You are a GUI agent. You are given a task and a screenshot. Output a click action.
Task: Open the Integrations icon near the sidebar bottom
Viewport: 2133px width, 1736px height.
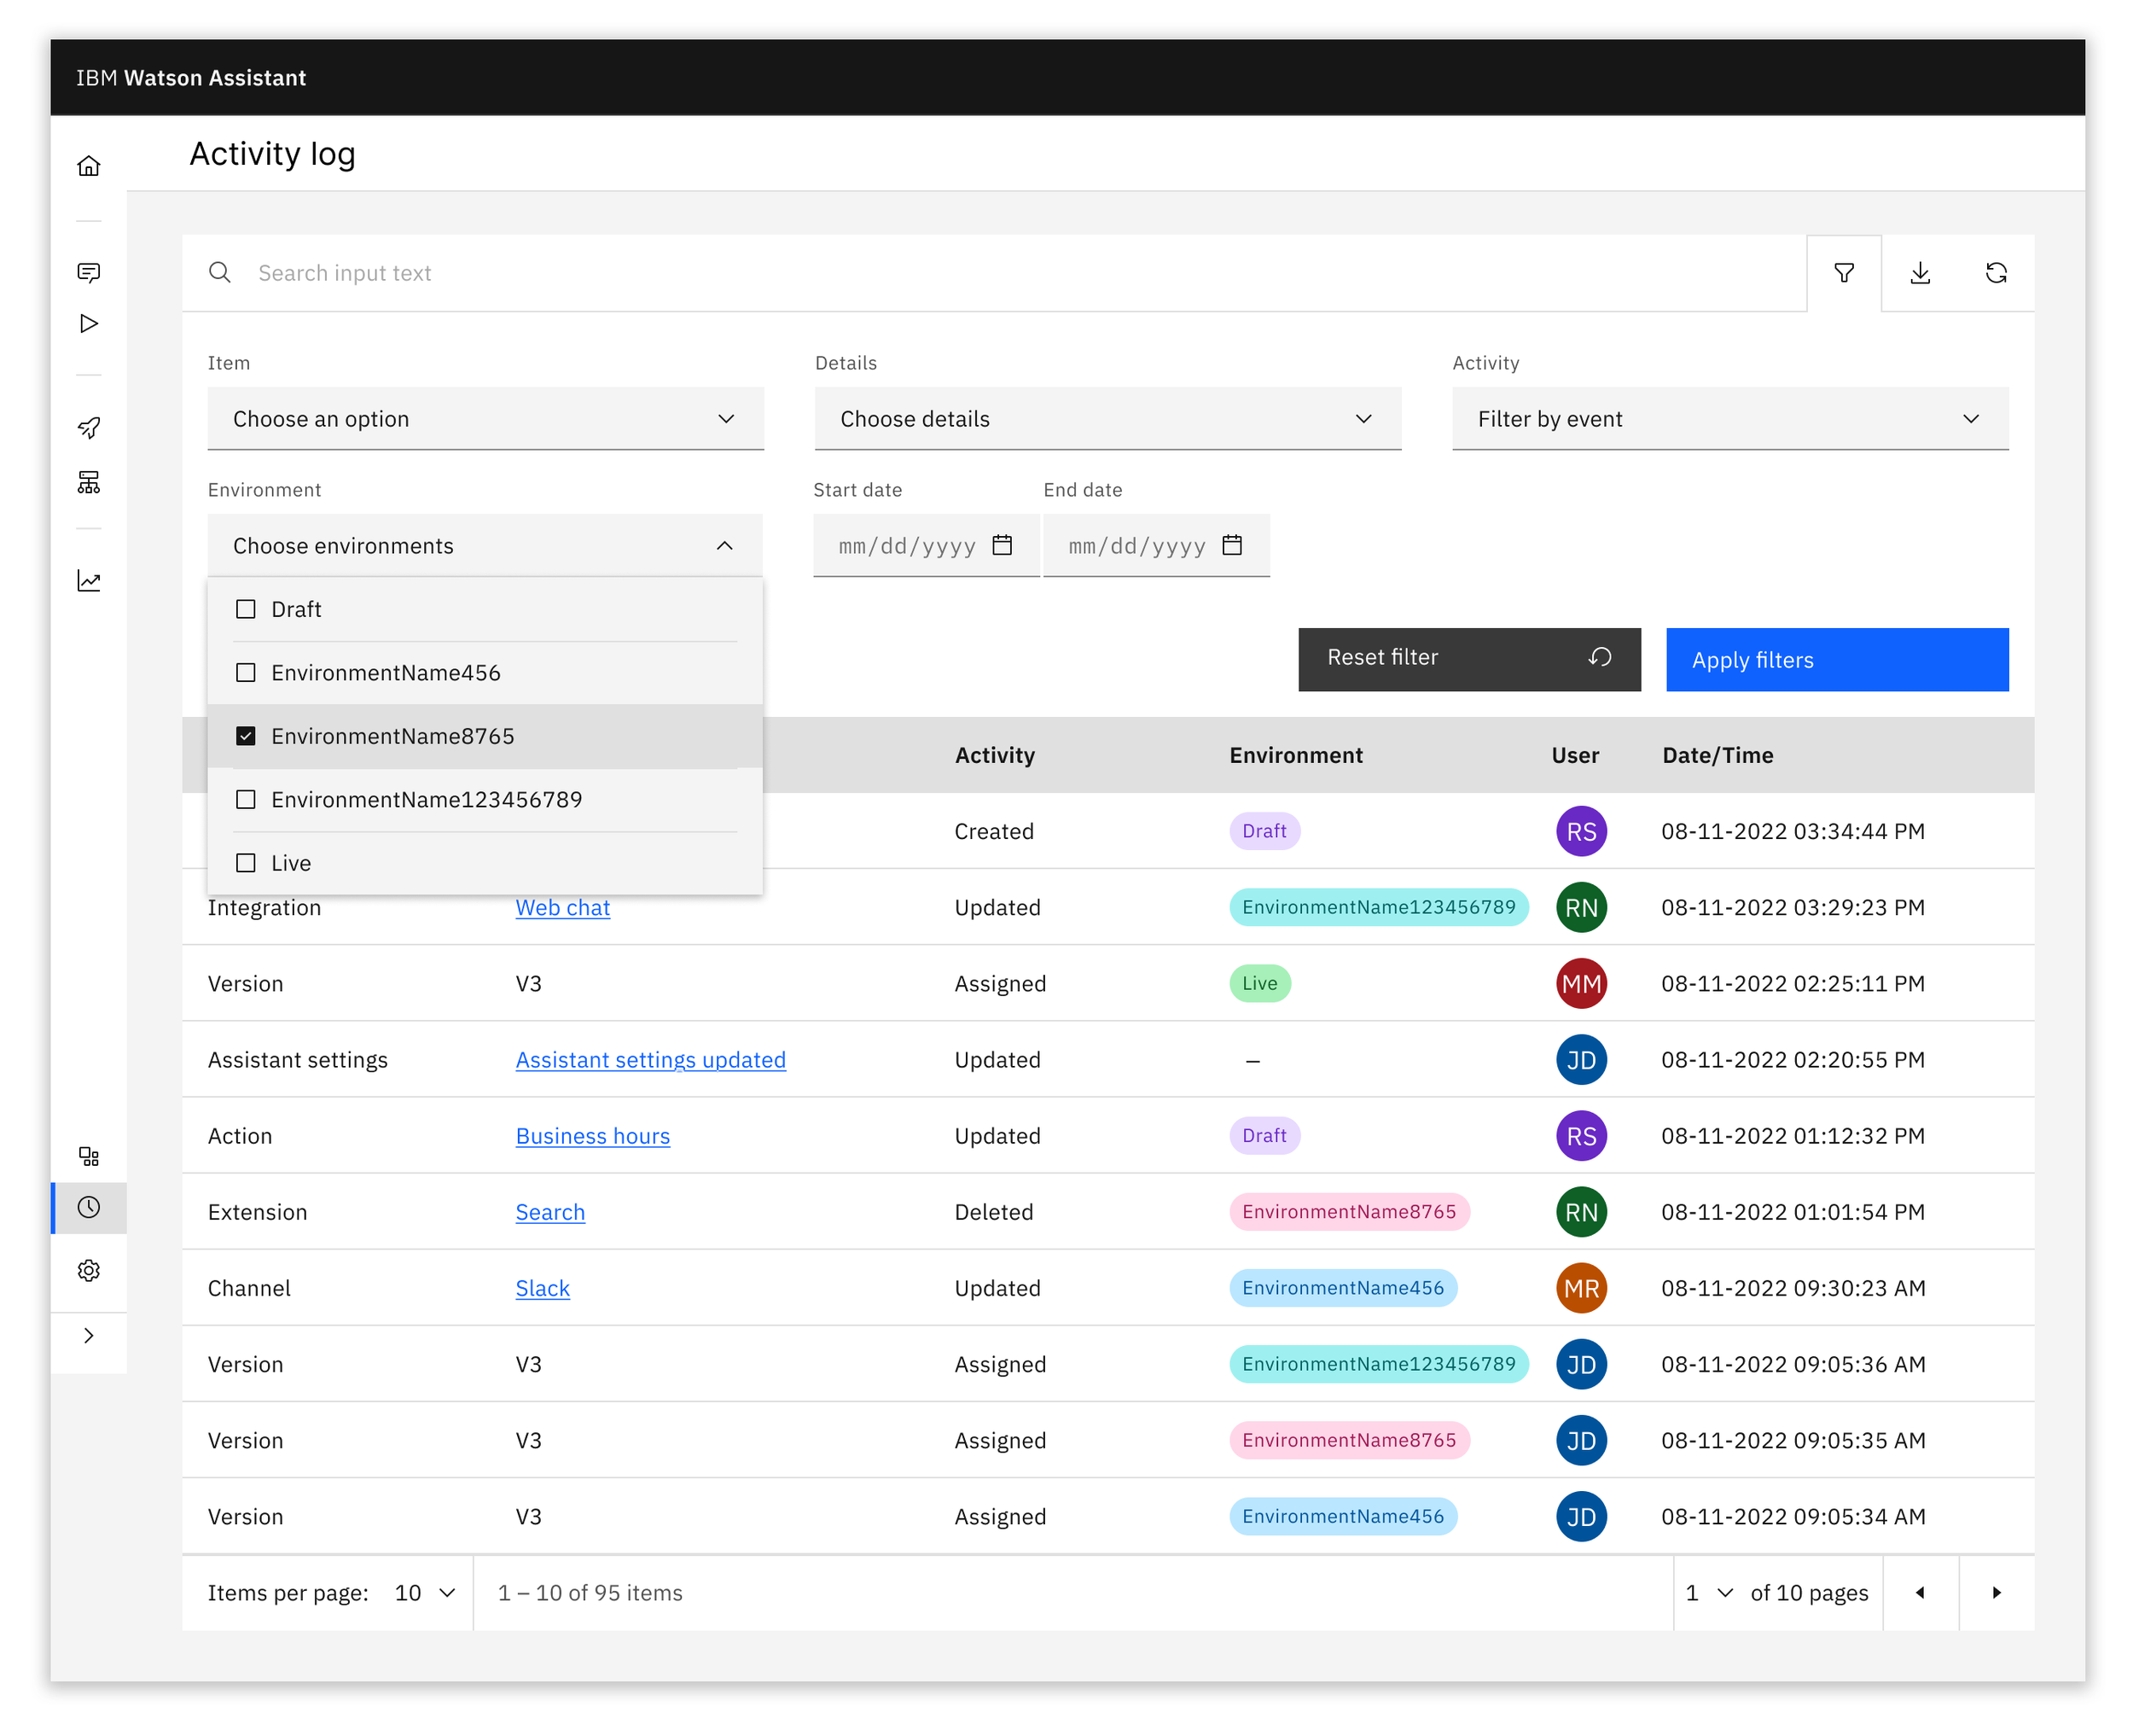tap(89, 1156)
